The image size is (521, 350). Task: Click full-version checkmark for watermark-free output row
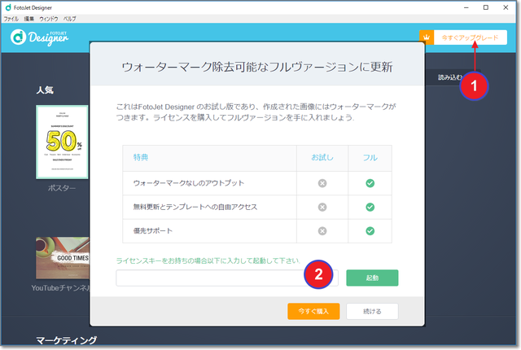point(370,183)
